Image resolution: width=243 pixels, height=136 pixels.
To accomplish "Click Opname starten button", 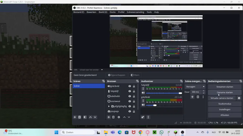I will [x=225, y=92].
